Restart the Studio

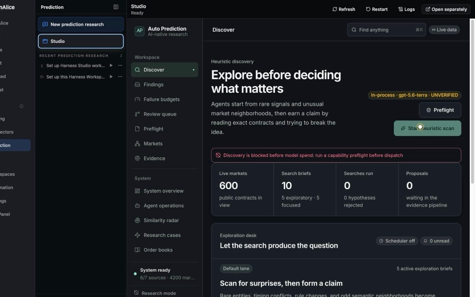coord(376,9)
